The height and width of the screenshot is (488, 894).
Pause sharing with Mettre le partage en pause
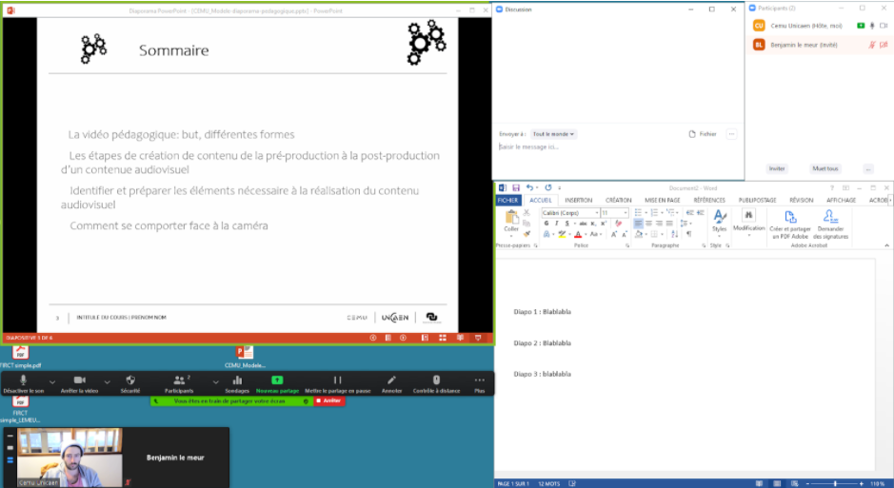[x=337, y=381]
